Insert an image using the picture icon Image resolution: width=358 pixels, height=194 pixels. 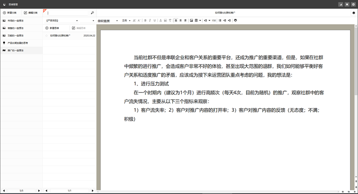point(191,20)
